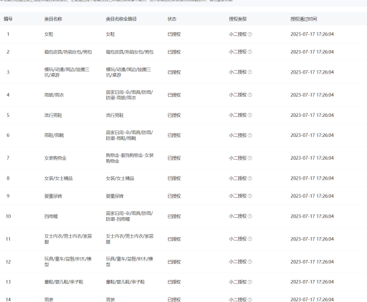The width and height of the screenshot is (367, 302).
Task: Select the 流行男鞋 category name cell
Action: [53, 115]
